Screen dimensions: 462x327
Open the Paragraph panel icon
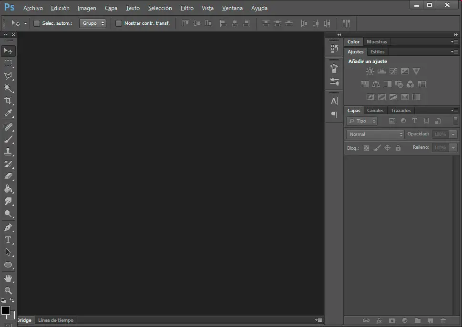click(334, 114)
